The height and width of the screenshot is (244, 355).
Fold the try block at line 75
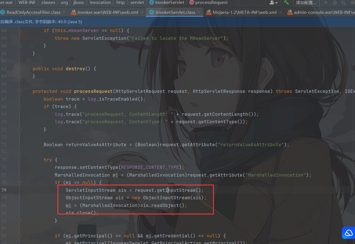point(19,160)
